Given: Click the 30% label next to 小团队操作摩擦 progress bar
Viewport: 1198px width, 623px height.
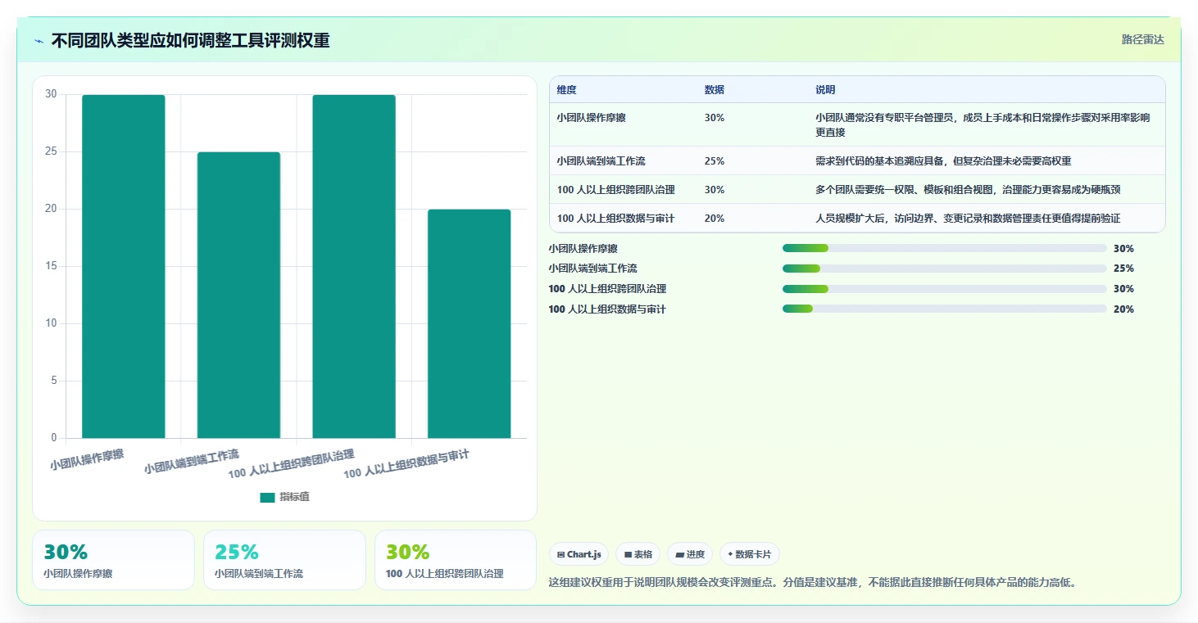Looking at the screenshot, I should (x=1123, y=249).
